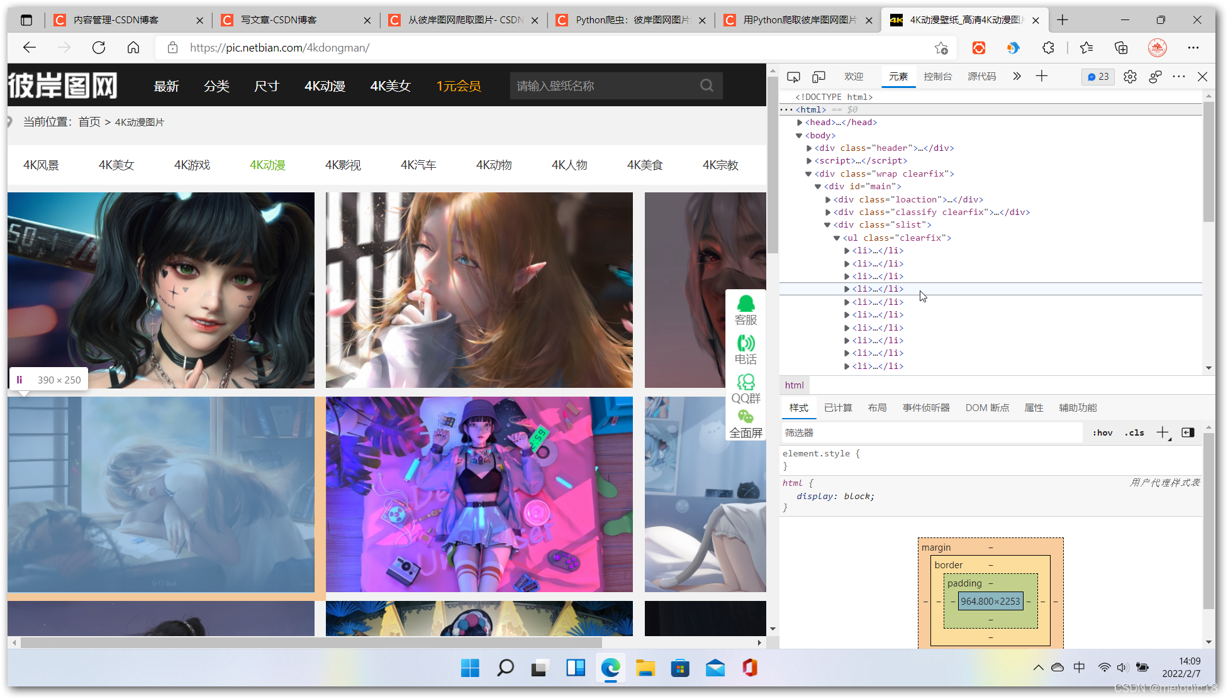The width and height of the screenshot is (1228, 699).
Task: Collapse the div id="main" node
Action: coord(818,187)
